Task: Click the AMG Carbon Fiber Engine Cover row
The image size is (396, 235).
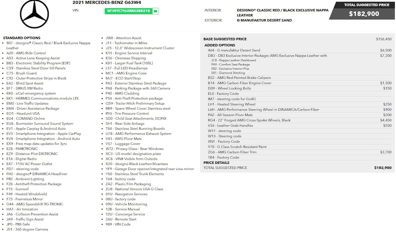Action: [240, 83]
